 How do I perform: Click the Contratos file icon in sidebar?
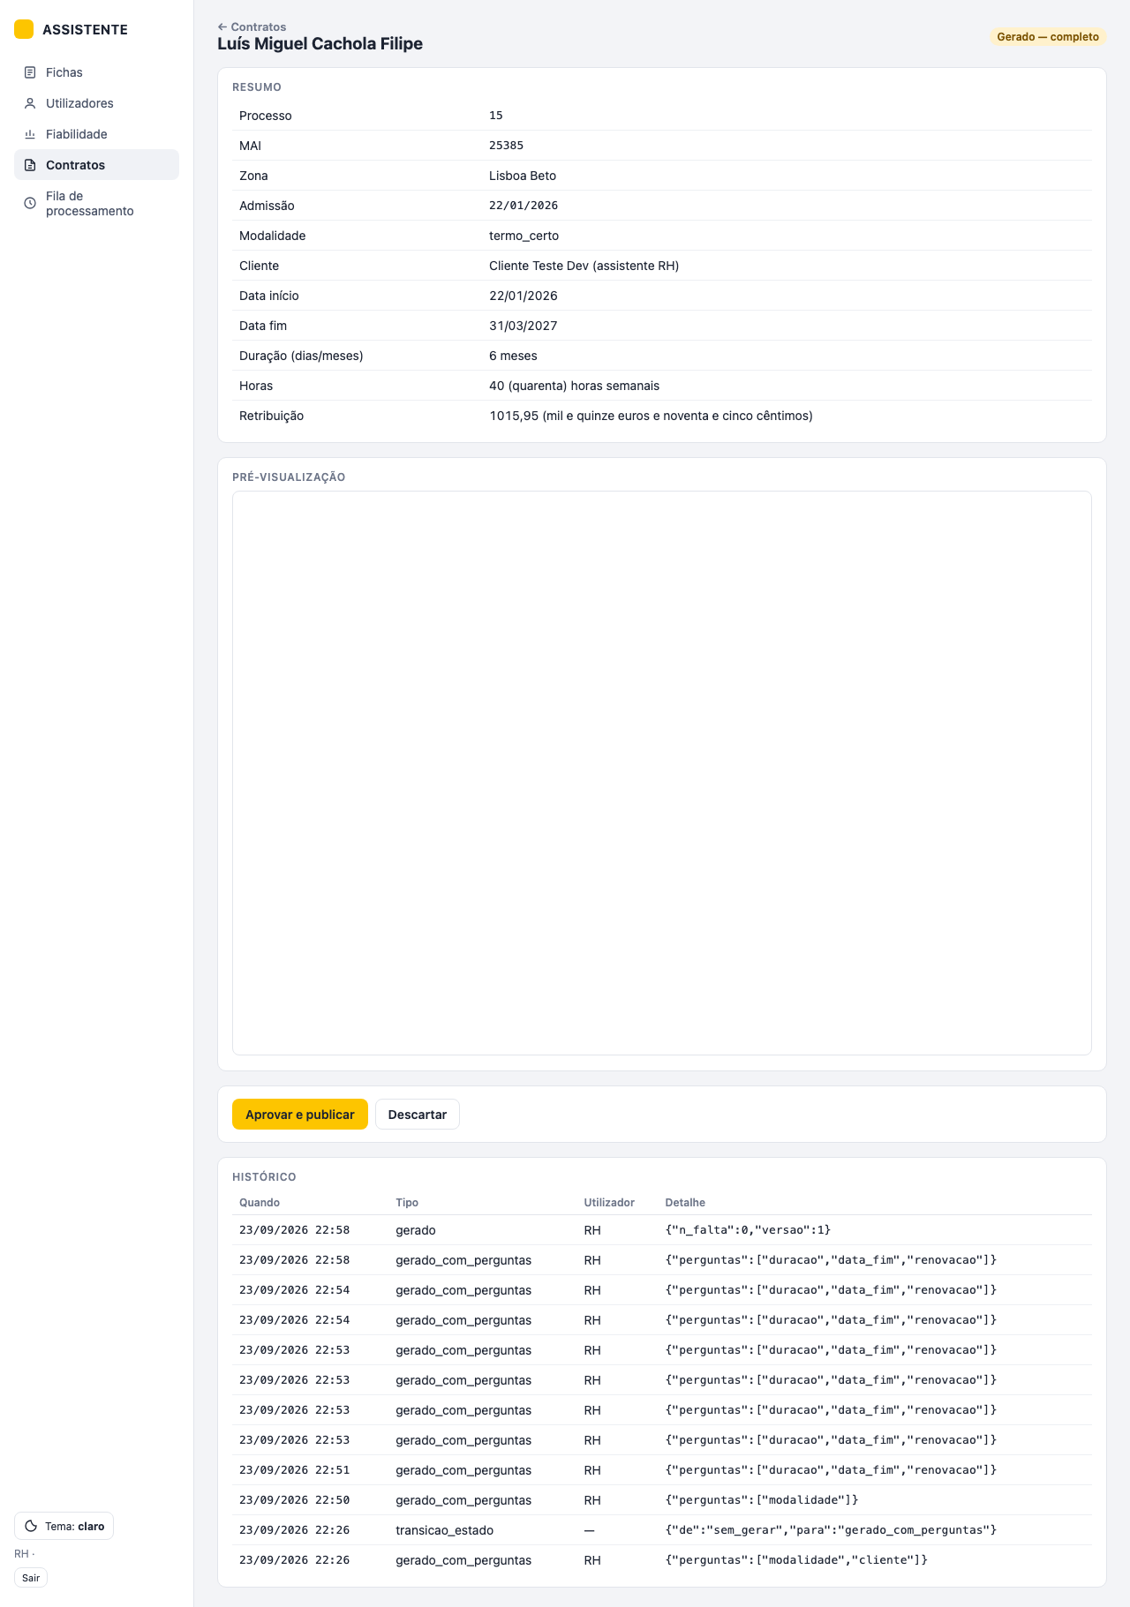pyautogui.click(x=30, y=165)
